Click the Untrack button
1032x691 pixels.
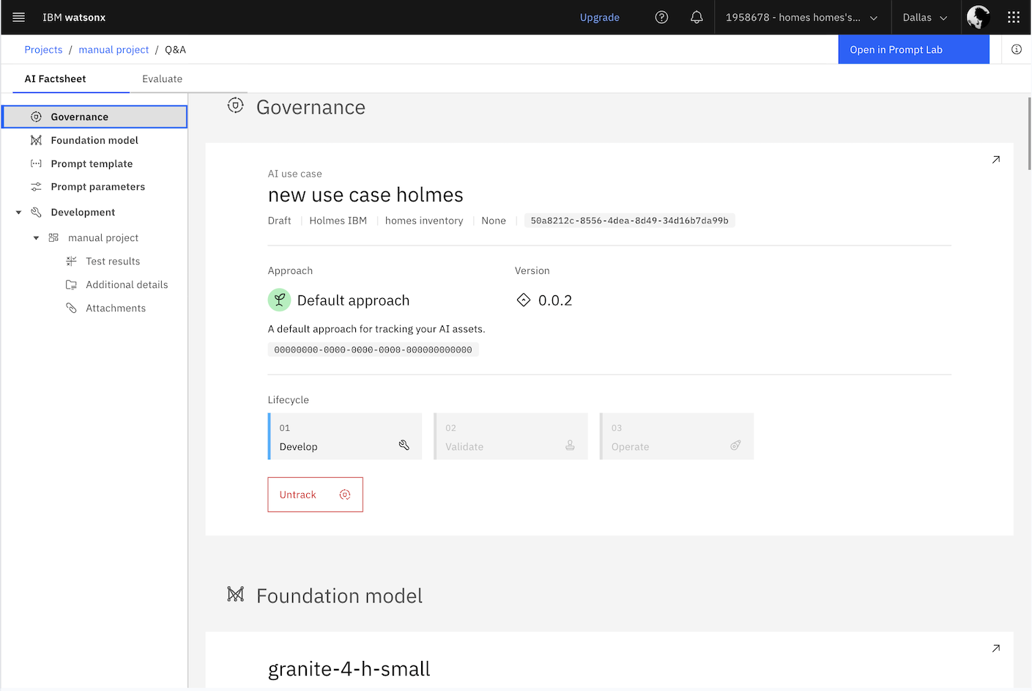315,495
